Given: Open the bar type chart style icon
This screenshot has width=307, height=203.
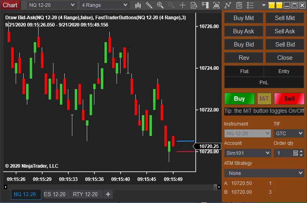Looking at the screenshot, I should click(x=138, y=5).
